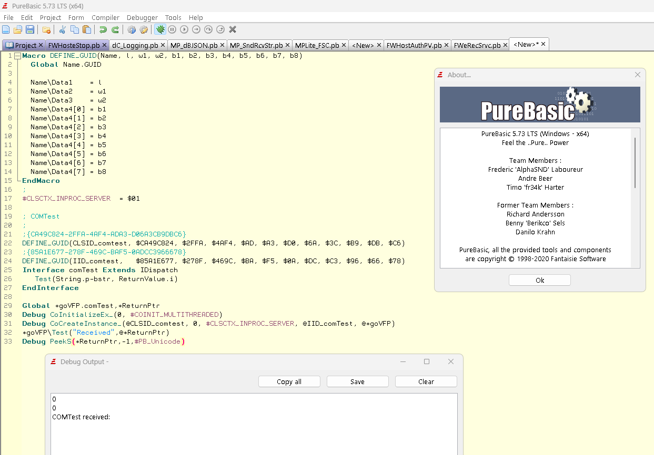This screenshot has height=455, width=654.
Task: Open the Project menu
Action: point(51,17)
